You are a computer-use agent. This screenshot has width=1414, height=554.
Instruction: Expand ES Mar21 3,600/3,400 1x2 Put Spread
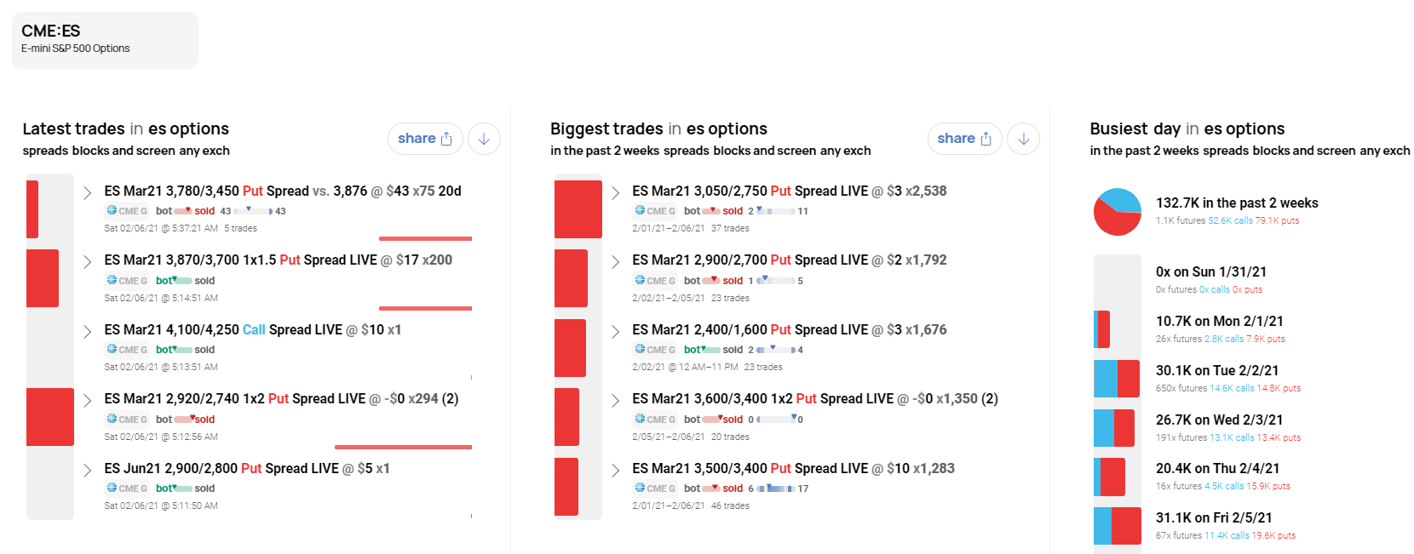[615, 400]
